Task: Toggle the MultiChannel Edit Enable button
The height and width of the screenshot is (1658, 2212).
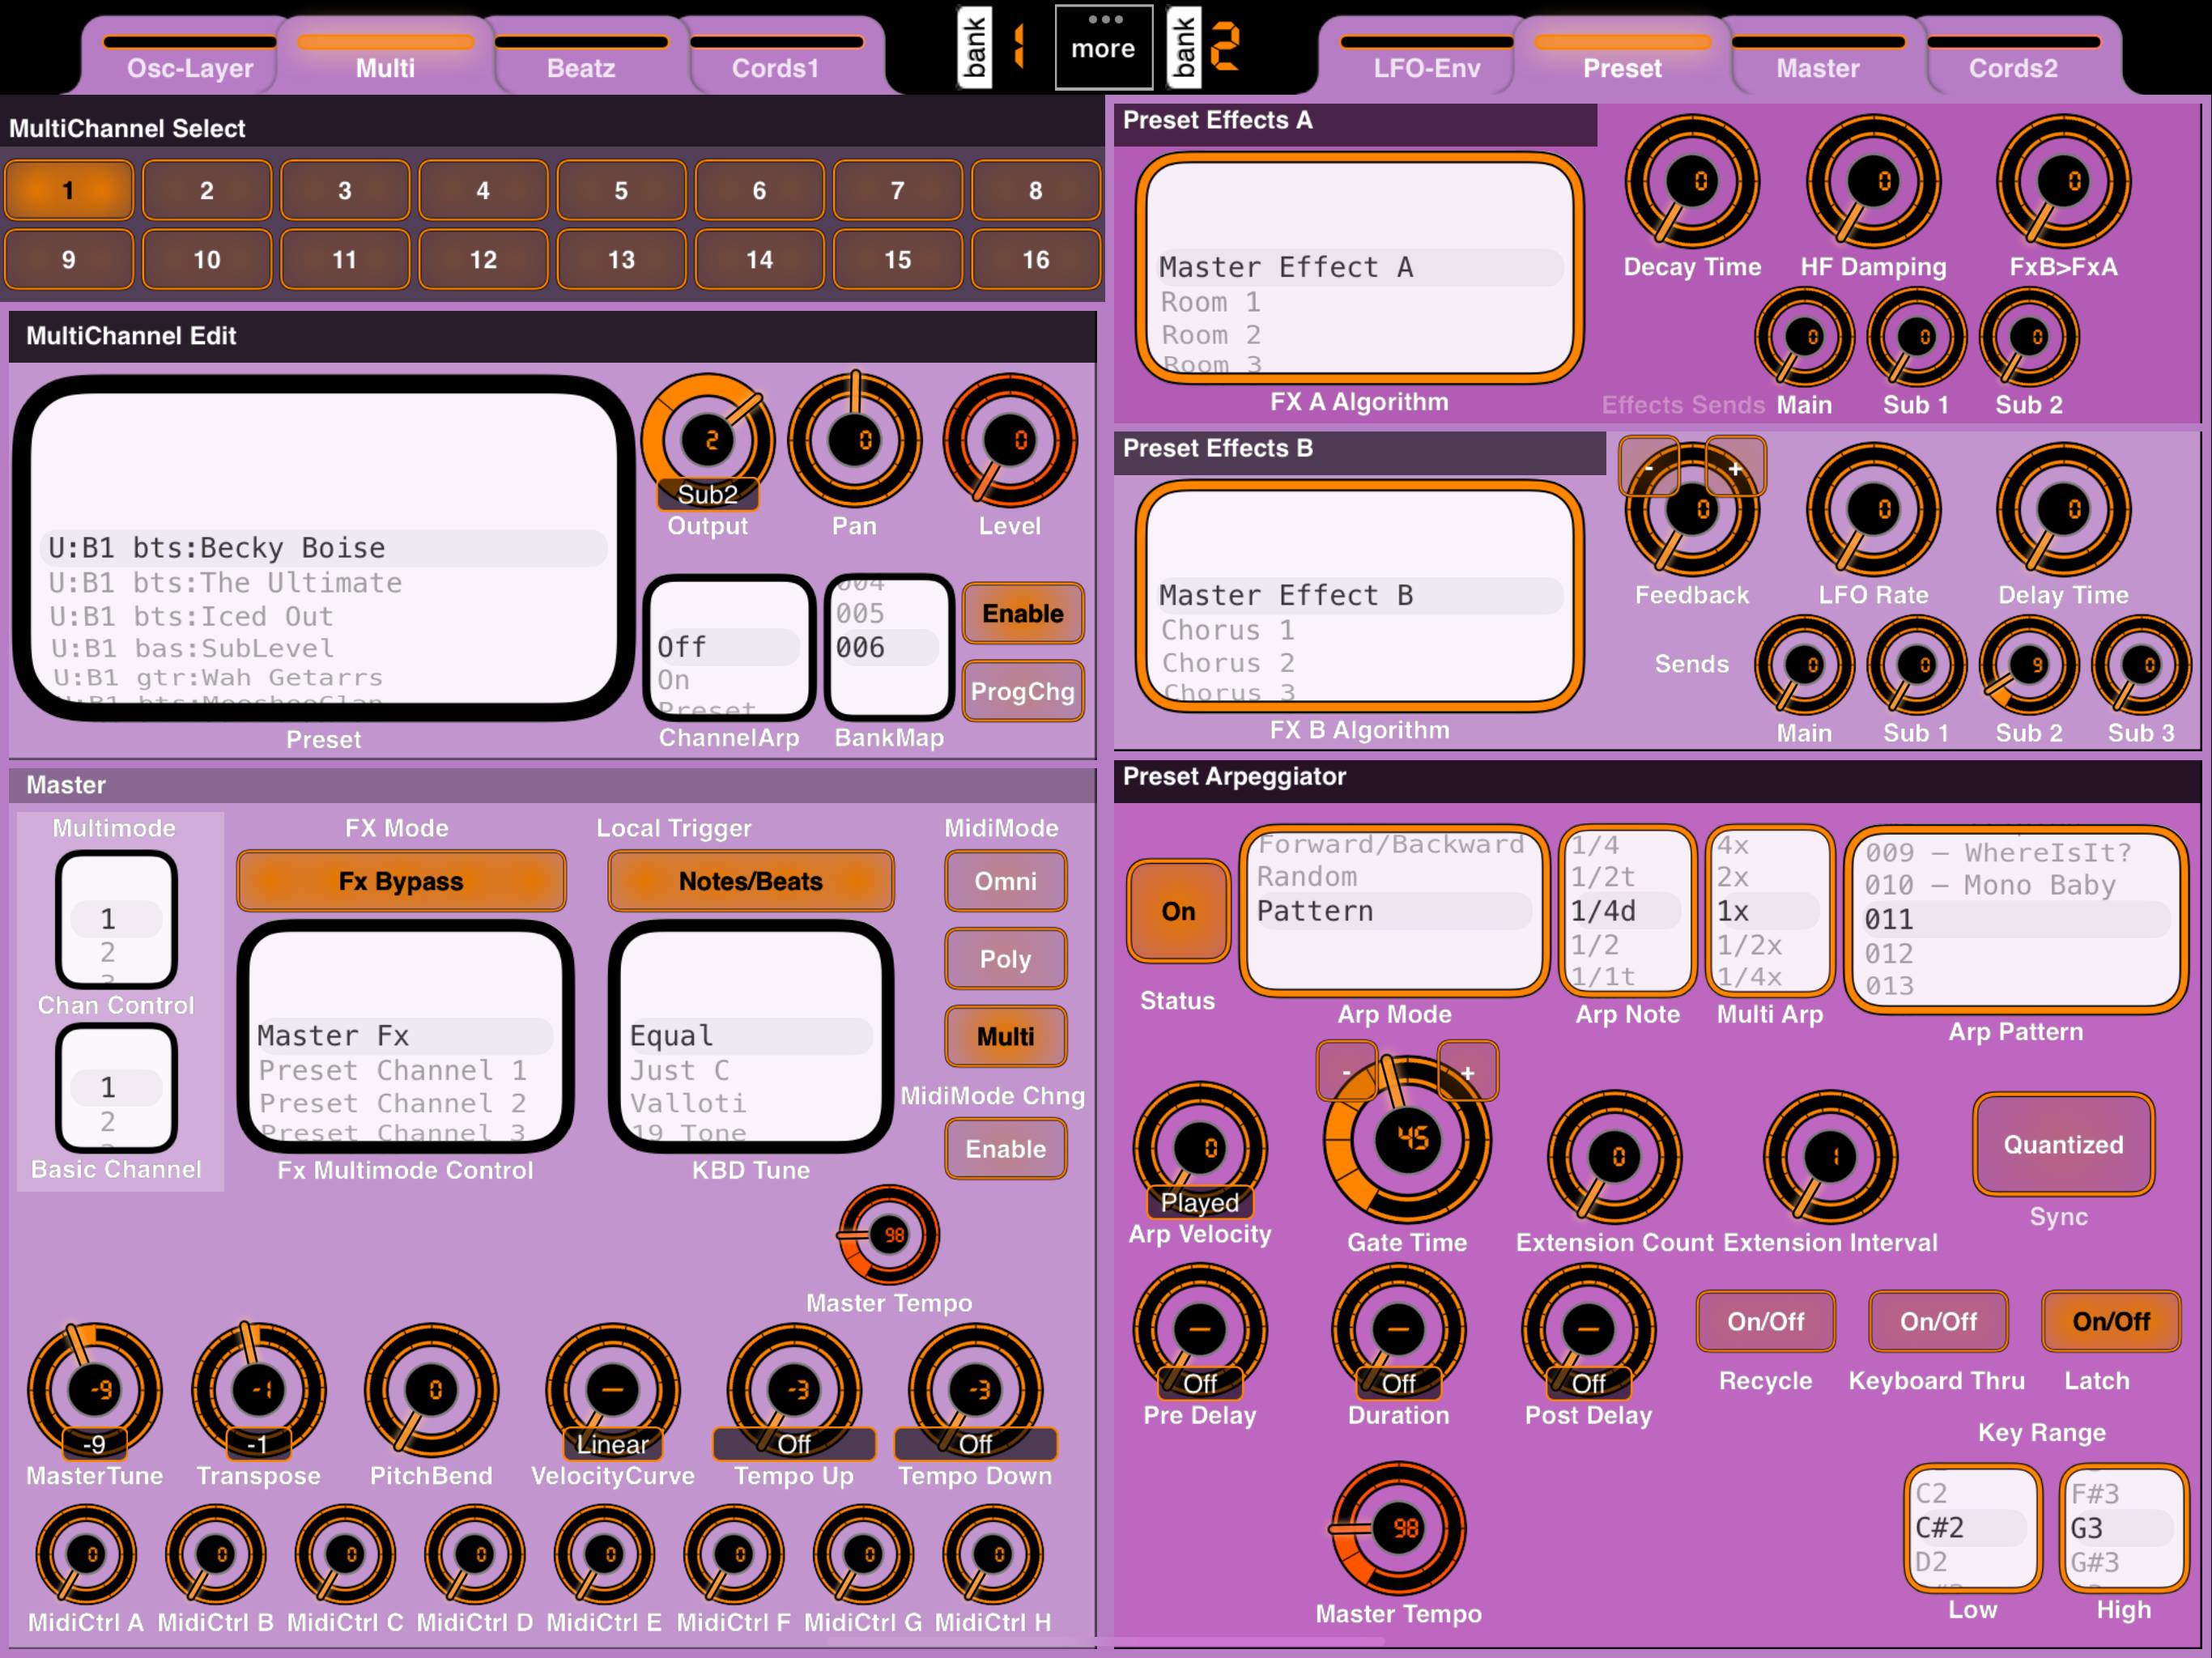Action: [1023, 613]
